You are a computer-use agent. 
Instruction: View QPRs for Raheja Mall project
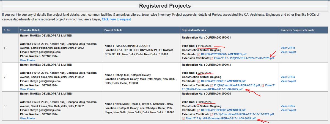(288, 77)
